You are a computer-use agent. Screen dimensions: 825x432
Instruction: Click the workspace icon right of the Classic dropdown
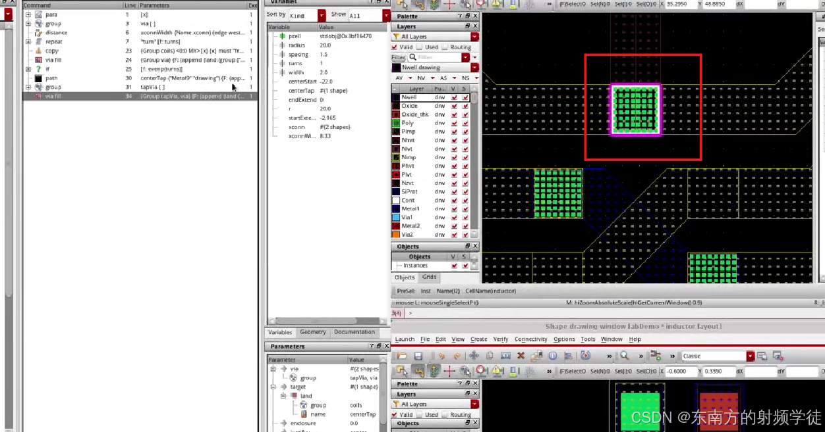click(762, 356)
